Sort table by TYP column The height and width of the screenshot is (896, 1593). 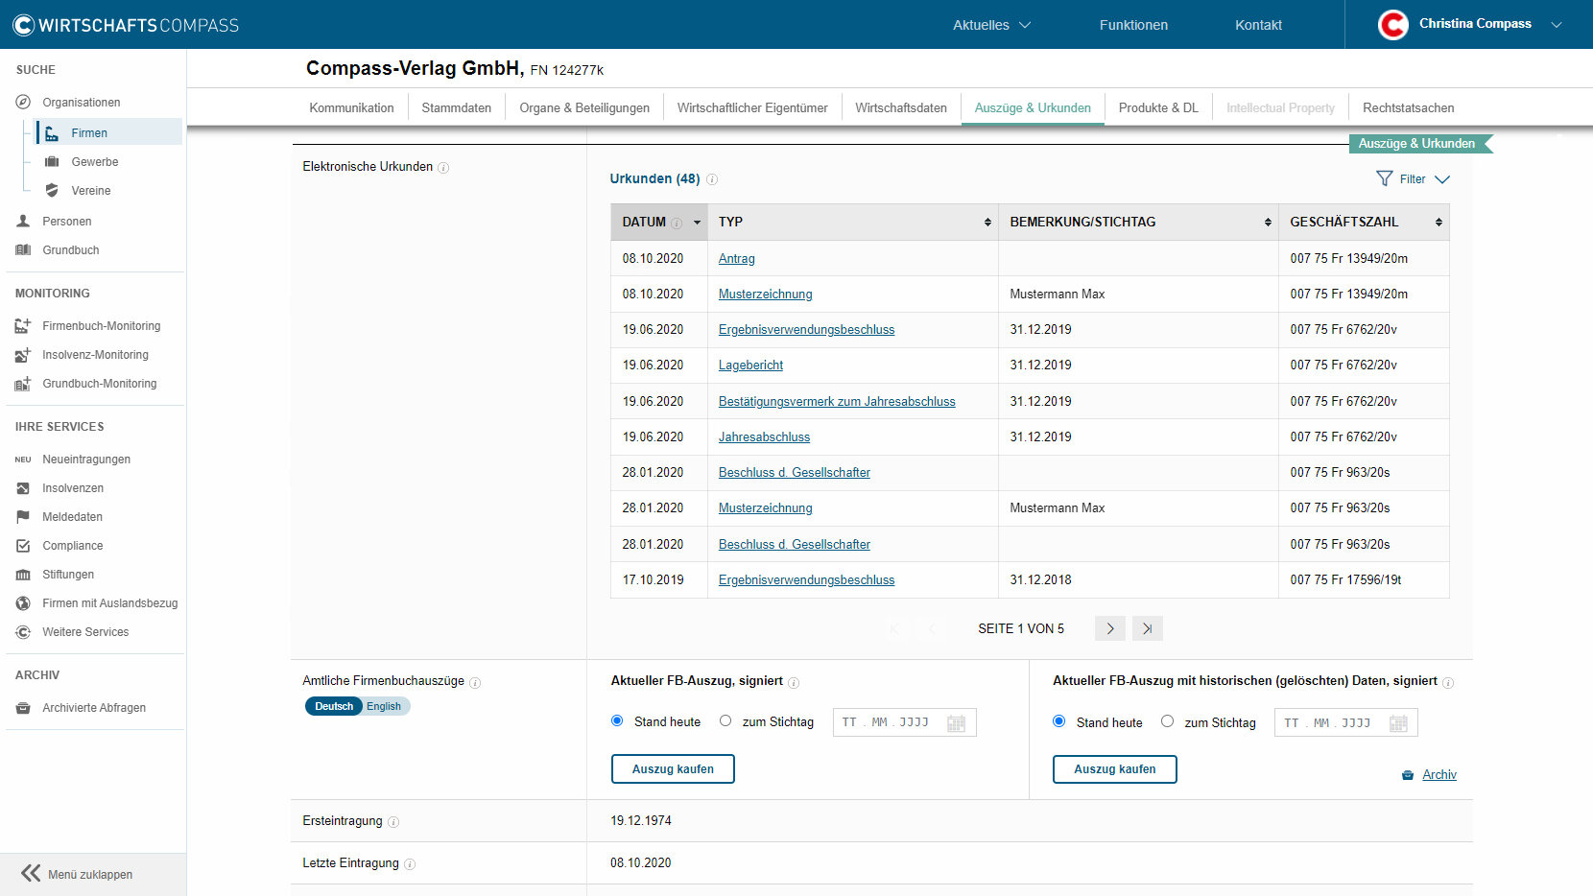coord(853,222)
